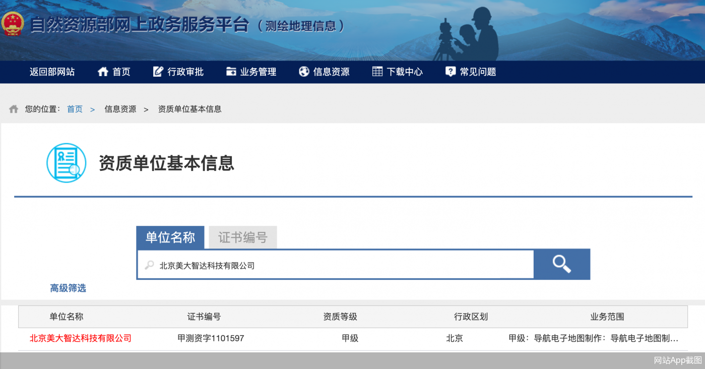705x369 pixels.
Task: Click the question icon beside 常见问题
Action: [451, 72]
